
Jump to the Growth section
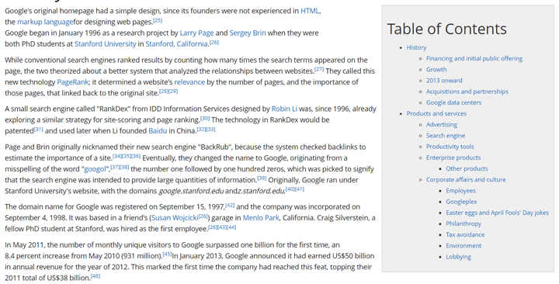point(436,70)
